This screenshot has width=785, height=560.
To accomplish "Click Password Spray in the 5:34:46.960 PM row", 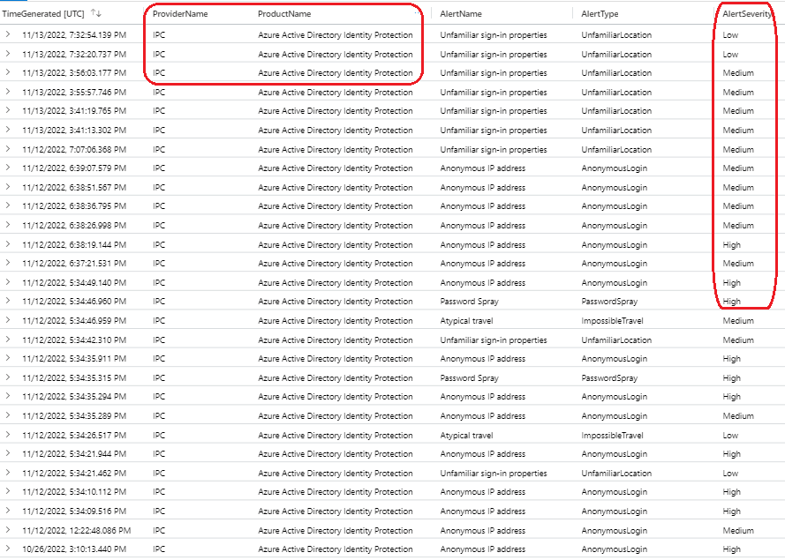I will [x=469, y=302].
